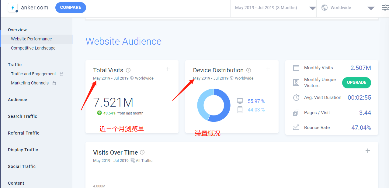Click the desktop device icon in legend
Image resolution: width=389 pixels, height=188 pixels.
click(240, 101)
